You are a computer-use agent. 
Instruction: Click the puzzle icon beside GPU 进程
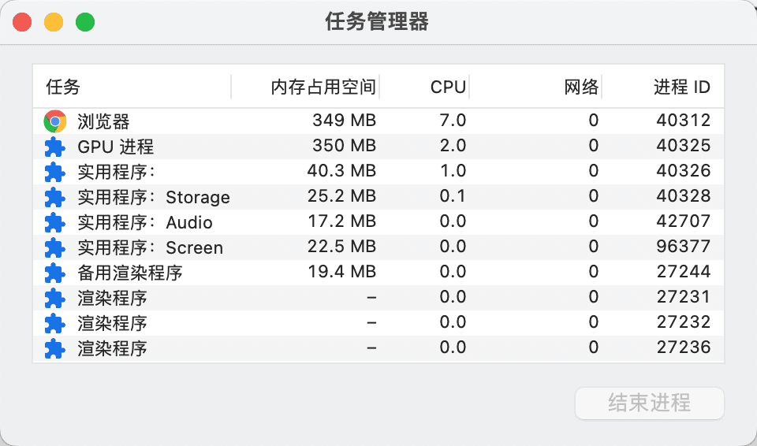pyautogui.click(x=55, y=147)
